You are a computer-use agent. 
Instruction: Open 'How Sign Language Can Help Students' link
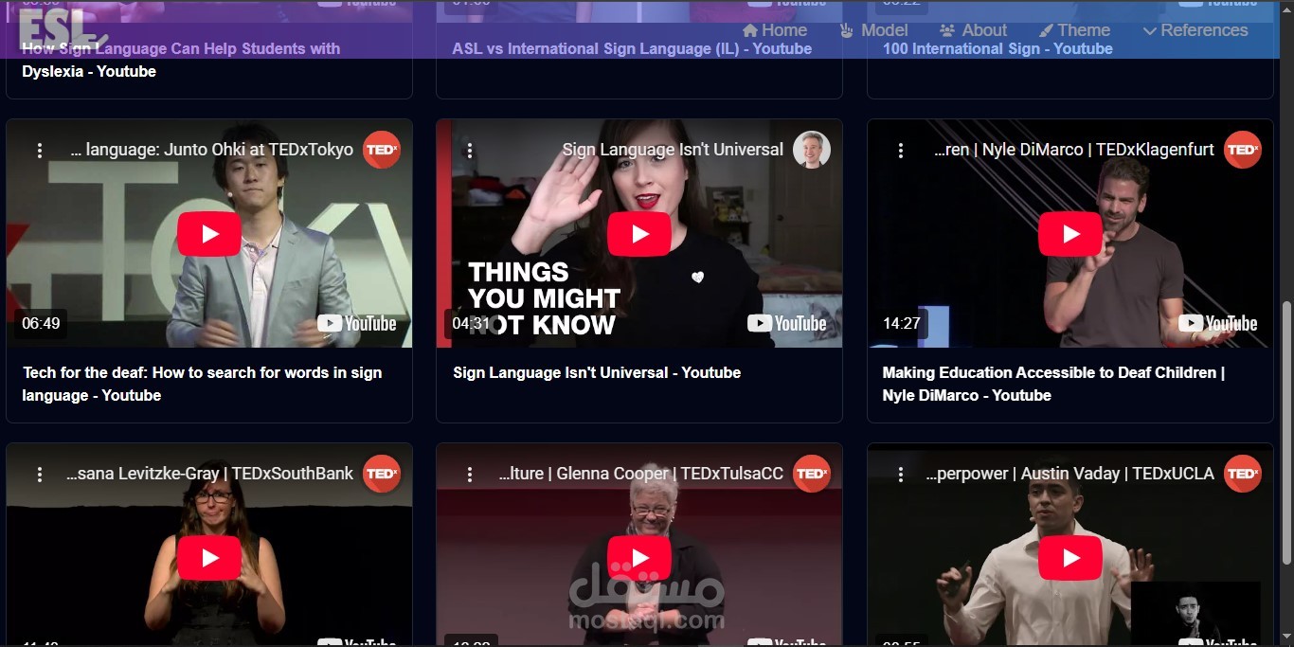click(x=181, y=60)
